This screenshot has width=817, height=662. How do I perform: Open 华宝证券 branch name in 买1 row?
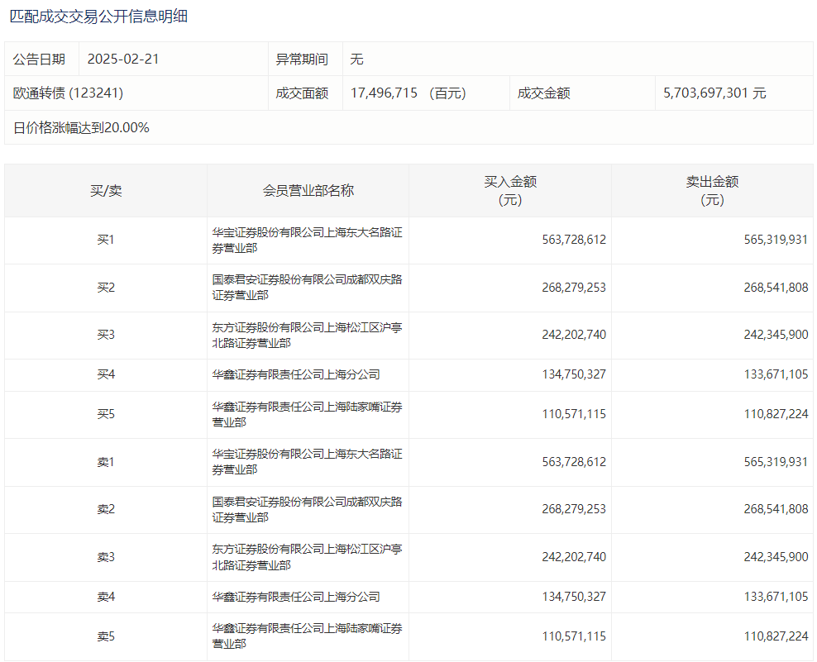pyautogui.click(x=307, y=241)
